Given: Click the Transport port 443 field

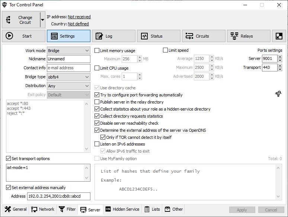Looking at the screenshot, I should (270, 67).
